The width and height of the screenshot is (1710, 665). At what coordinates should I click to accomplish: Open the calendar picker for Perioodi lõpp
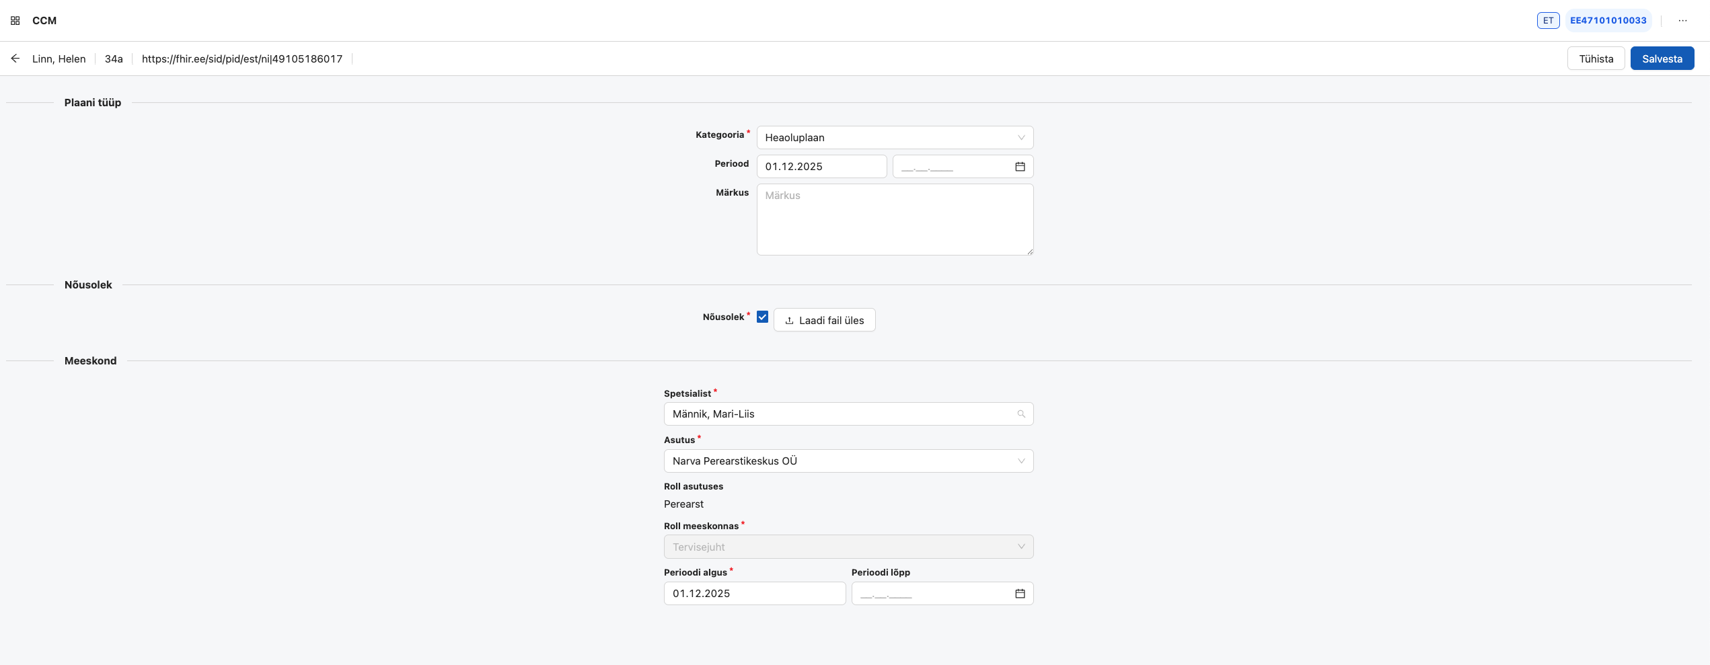(x=1019, y=593)
